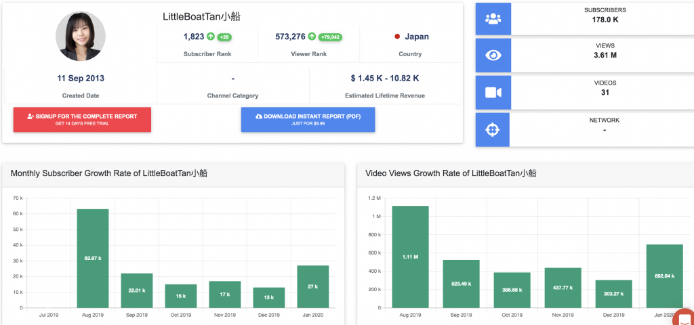This screenshot has width=694, height=325.
Task: Click the +28 subscriber rank change badge
Action: (x=225, y=37)
